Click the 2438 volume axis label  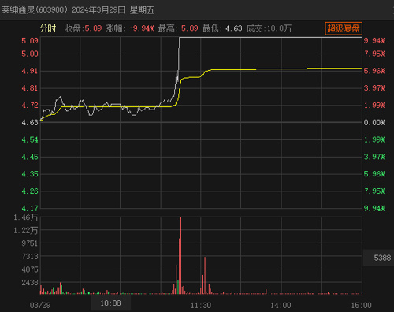[30, 283]
